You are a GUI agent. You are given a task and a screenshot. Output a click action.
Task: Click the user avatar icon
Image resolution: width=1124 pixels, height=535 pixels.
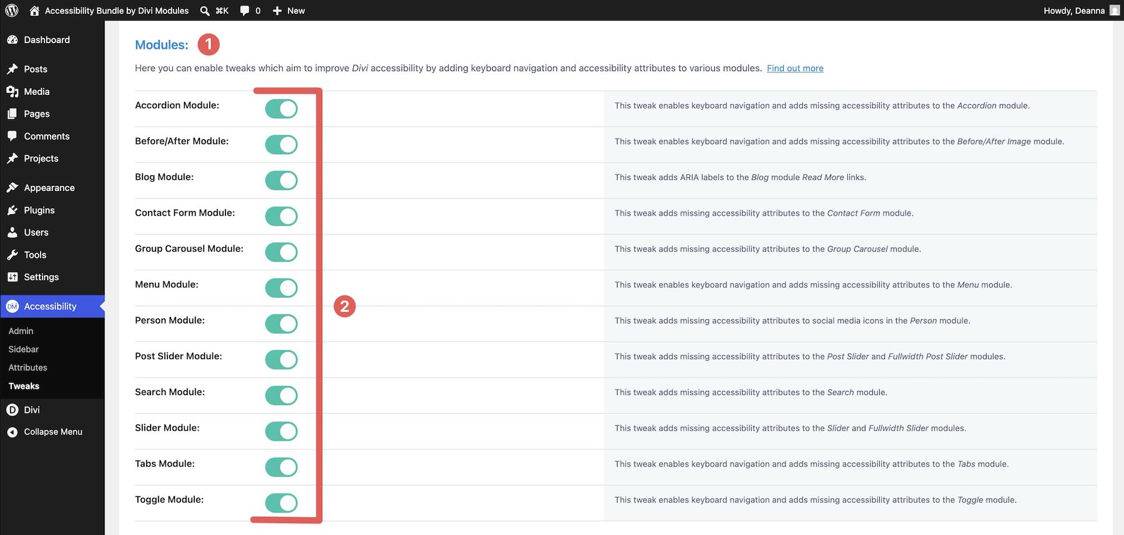click(x=1115, y=11)
